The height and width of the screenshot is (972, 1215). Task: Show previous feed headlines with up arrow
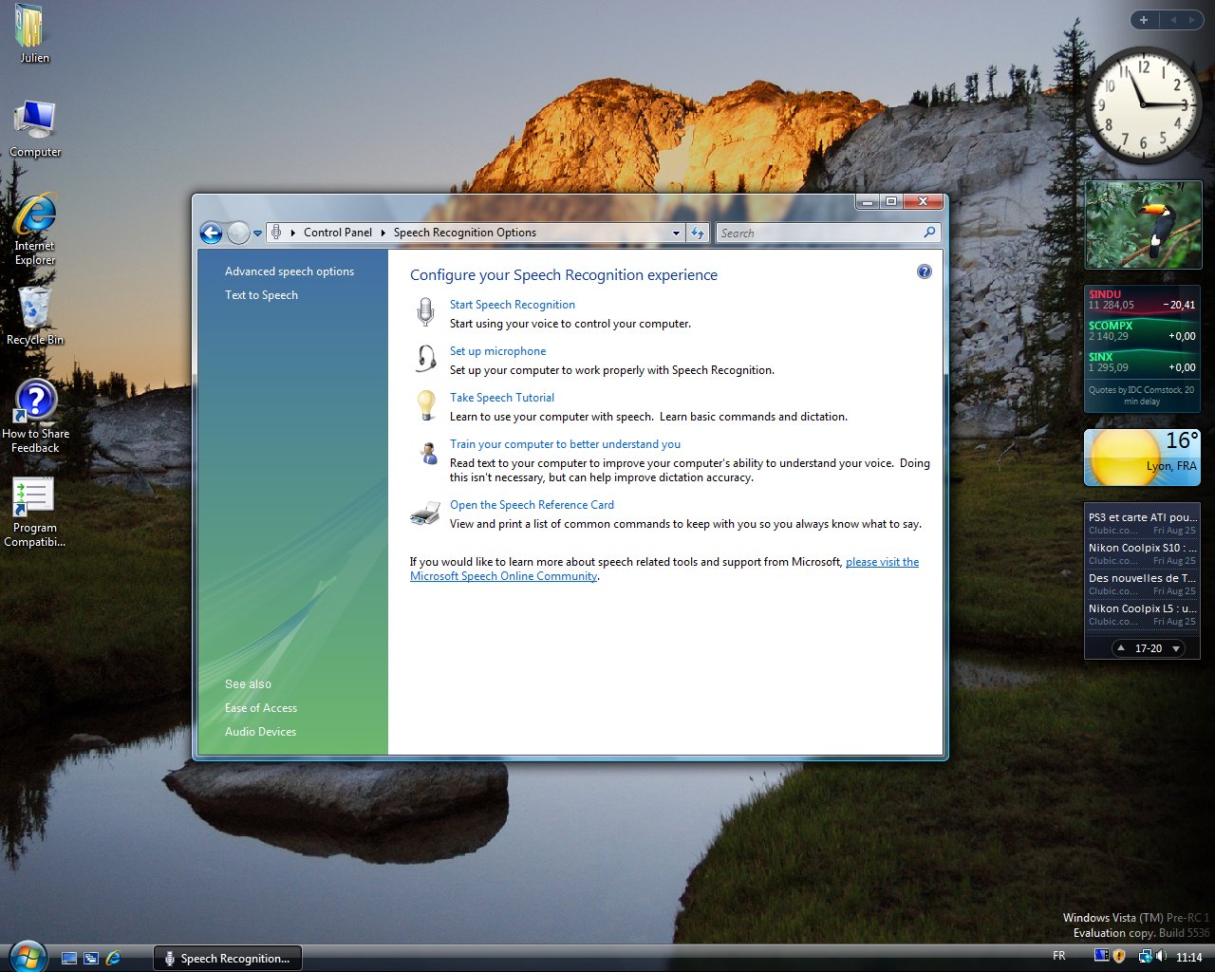1121,648
